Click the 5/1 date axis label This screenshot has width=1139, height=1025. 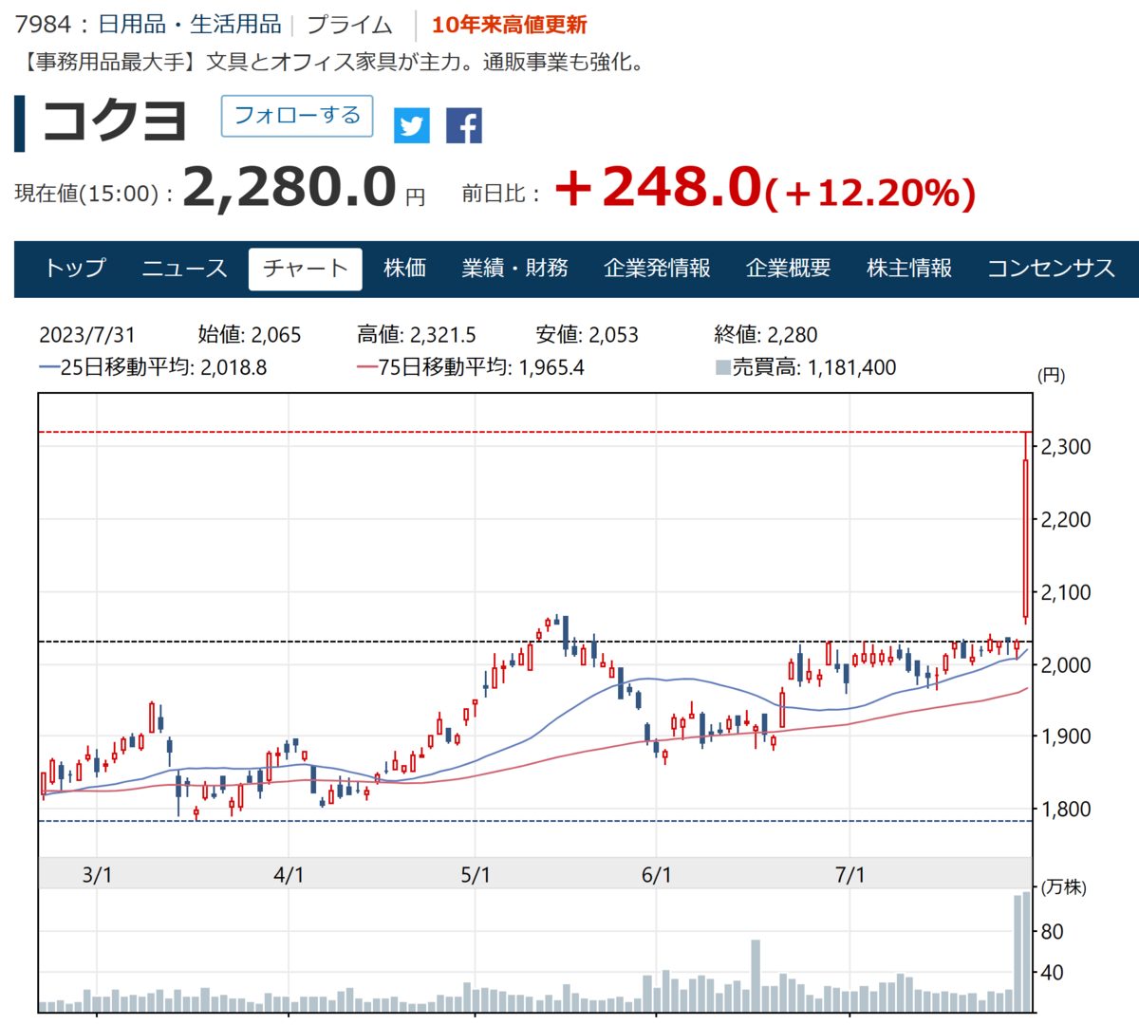click(476, 875)
